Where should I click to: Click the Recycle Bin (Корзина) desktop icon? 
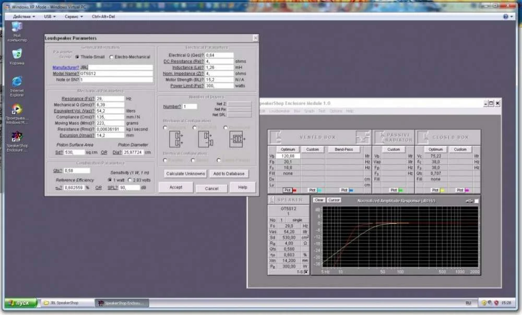coord(17,54)
